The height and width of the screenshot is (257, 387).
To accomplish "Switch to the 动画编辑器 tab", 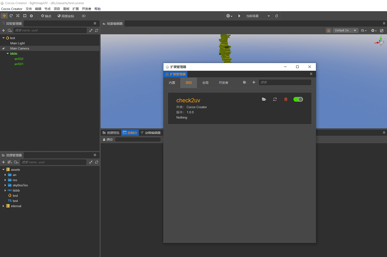I will pyautogui.click(x=151, y=133).
